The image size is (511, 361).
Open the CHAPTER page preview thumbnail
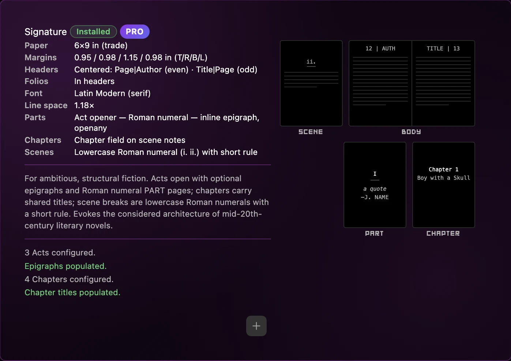pyautogui.click(x=444, y=185)
